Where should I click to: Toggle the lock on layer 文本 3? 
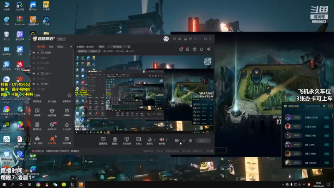38,74
